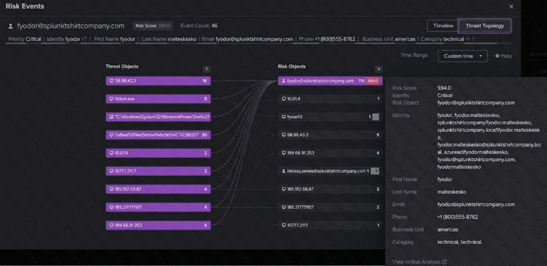The width and height of the screenshot is (547, 266).
Task: Click the user icon beside fyodor@splunkshirtcompany.com header
Action: click(x=10, y=26)
